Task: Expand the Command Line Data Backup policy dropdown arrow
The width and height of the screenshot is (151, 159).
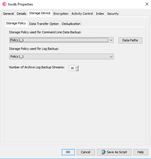Action: [111, 40]
